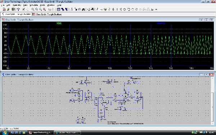Save the schematic with the floppy disk icon
Image resolution: width=216 pixels, height=135 pixels.
pos(13,9)
